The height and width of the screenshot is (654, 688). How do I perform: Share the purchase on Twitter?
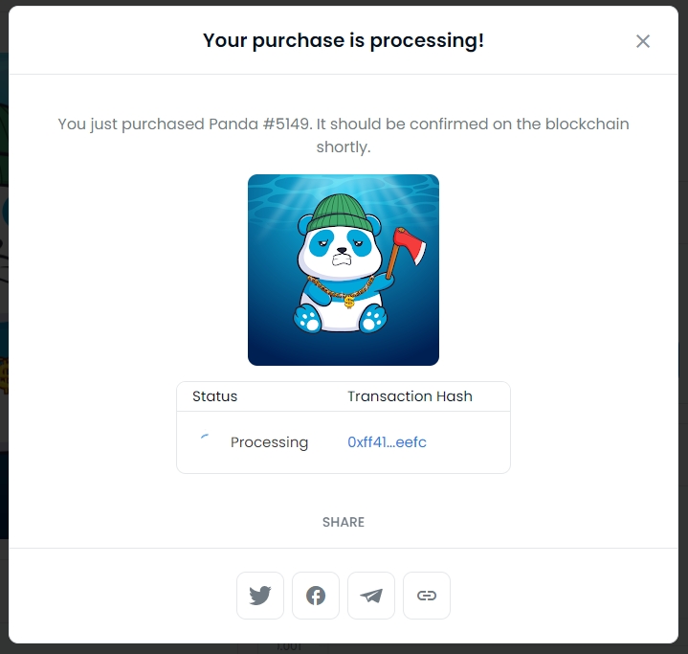260,596
